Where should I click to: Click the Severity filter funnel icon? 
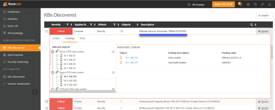tap(68, 25)
